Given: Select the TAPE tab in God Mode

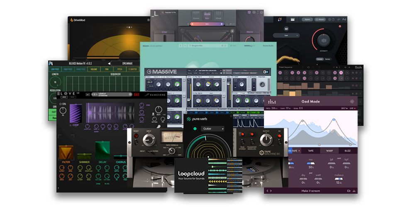Looking at the screenshot, I should click(x=312, y=151).
